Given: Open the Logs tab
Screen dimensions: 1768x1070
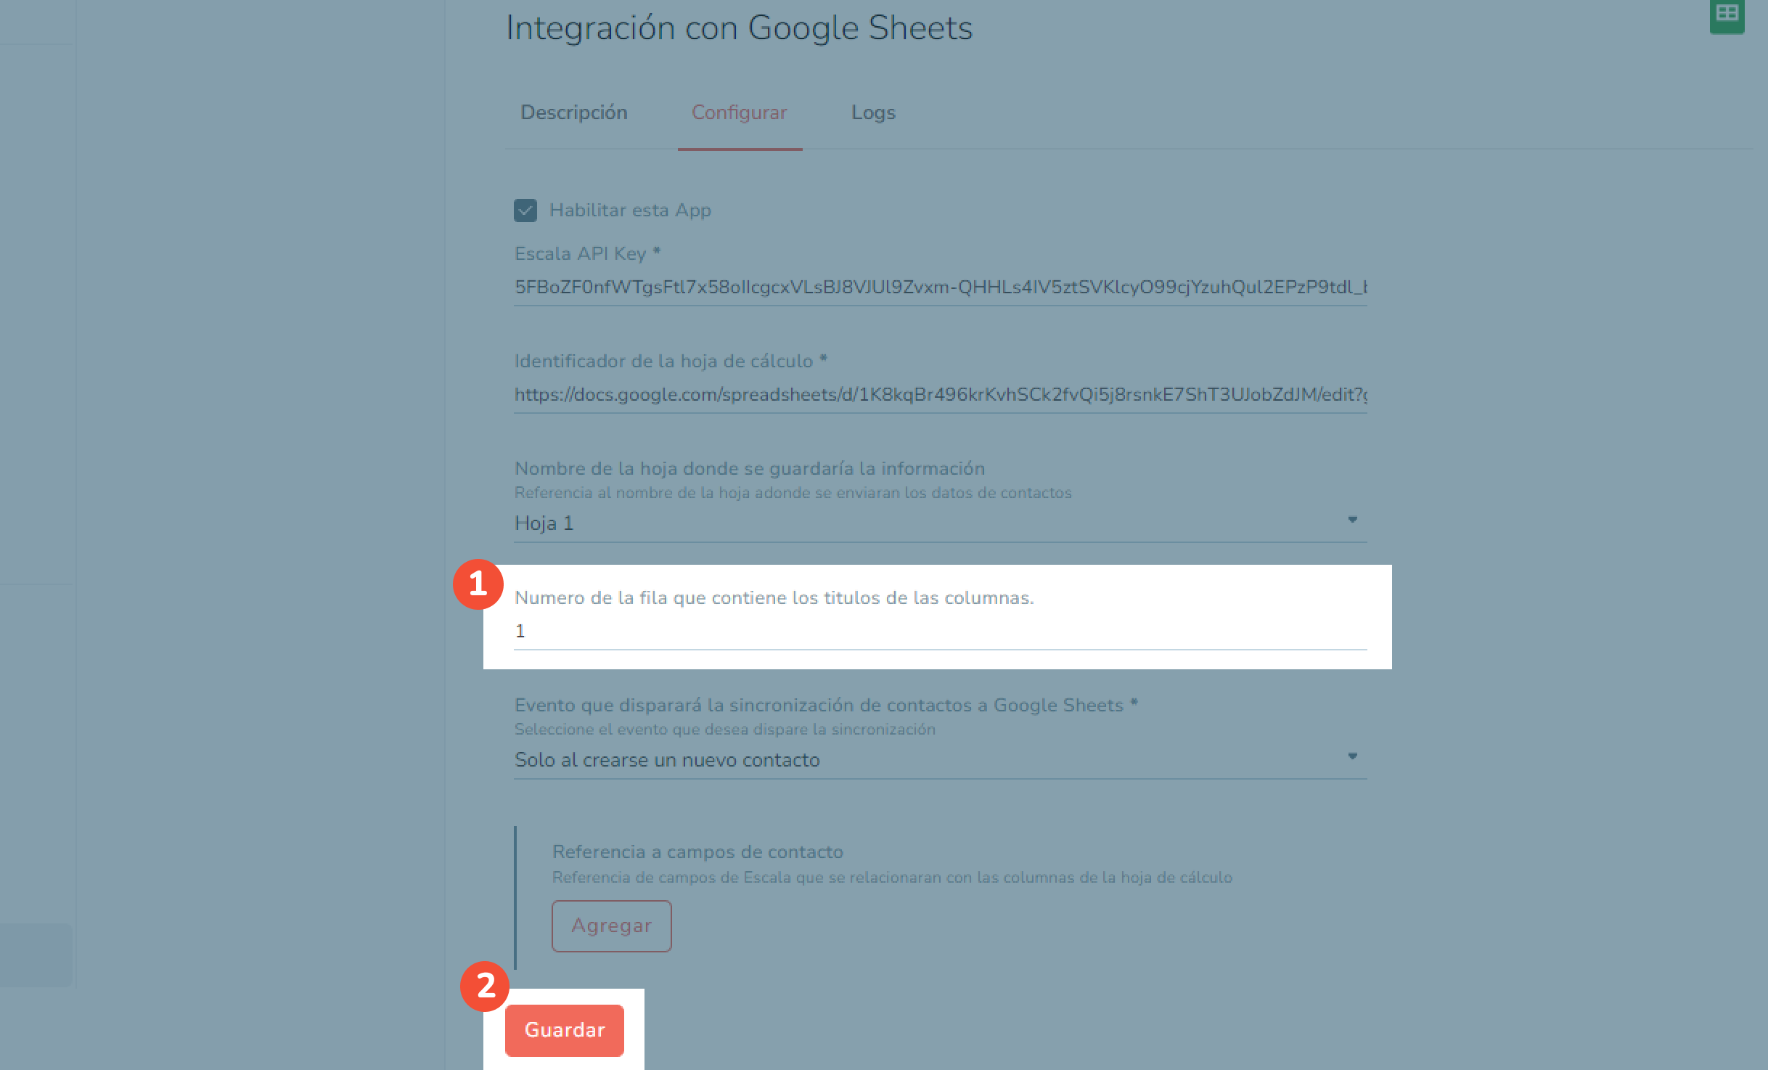Looking at the screenshot, I should click(x=873, y=113).
